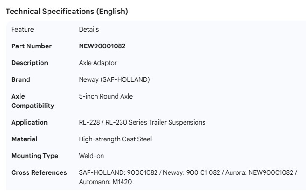Viewport: 306px width, 192px height.
Task: Select the Description row label
Action: coord(29,63)
